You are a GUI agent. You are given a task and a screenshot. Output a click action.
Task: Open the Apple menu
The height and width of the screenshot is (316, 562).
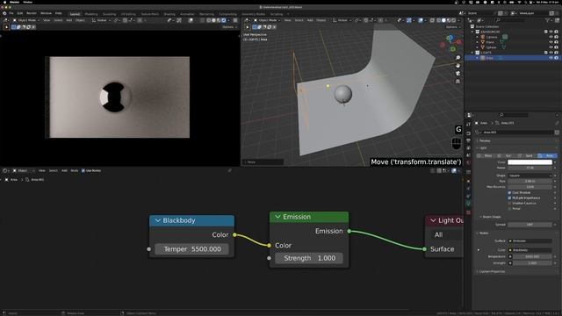[x=4, y=2]
